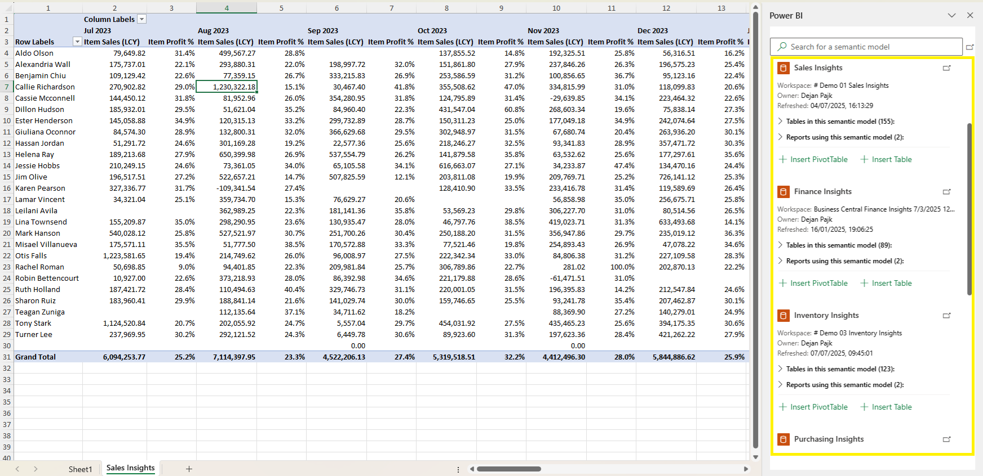Expand Tables in this semantic model (123)
983x476 pixels.
[x=781, y=369]
